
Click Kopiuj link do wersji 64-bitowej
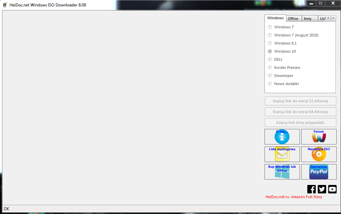pyautogui.click(x=300, y=112)
